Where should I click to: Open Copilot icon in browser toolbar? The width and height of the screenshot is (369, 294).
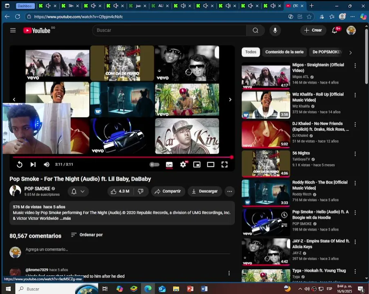(x=363, y=17)
